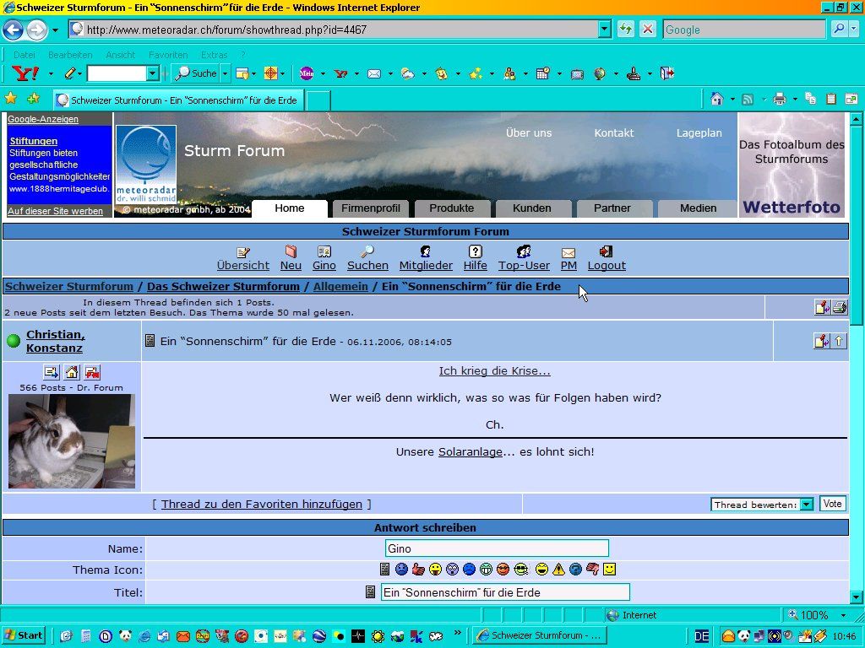
Task: Click into the Name input field
Action: [497, 548]
